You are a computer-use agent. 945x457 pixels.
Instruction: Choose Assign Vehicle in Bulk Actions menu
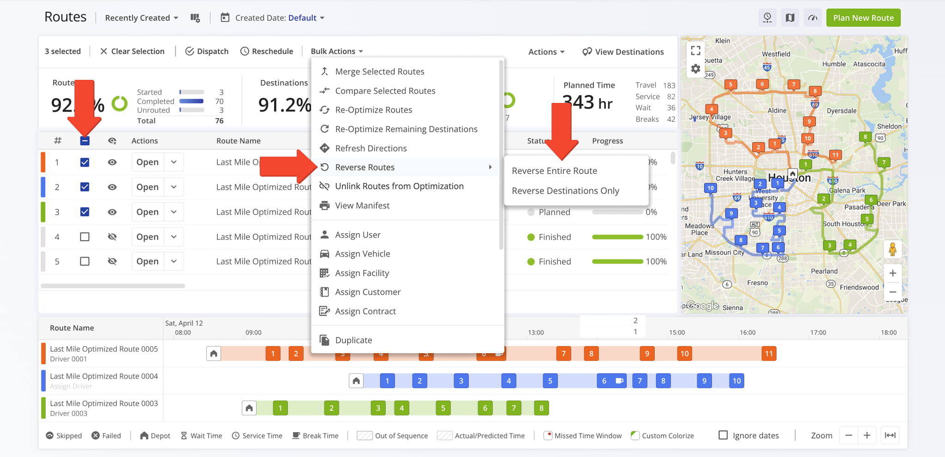pos(363,253)
